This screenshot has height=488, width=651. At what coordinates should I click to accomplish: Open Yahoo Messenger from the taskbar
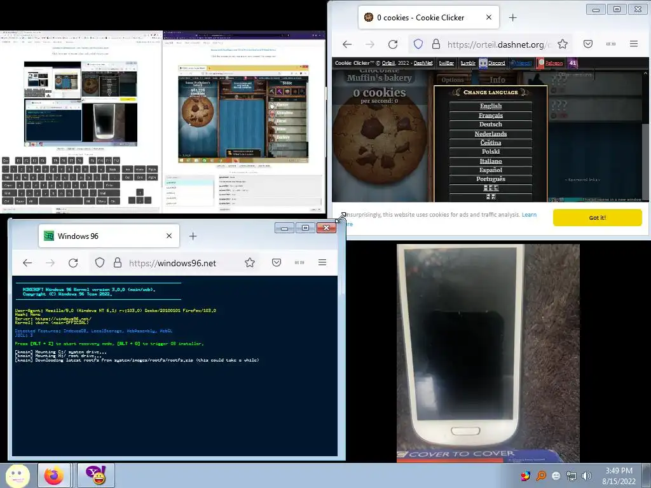[95, 475]
